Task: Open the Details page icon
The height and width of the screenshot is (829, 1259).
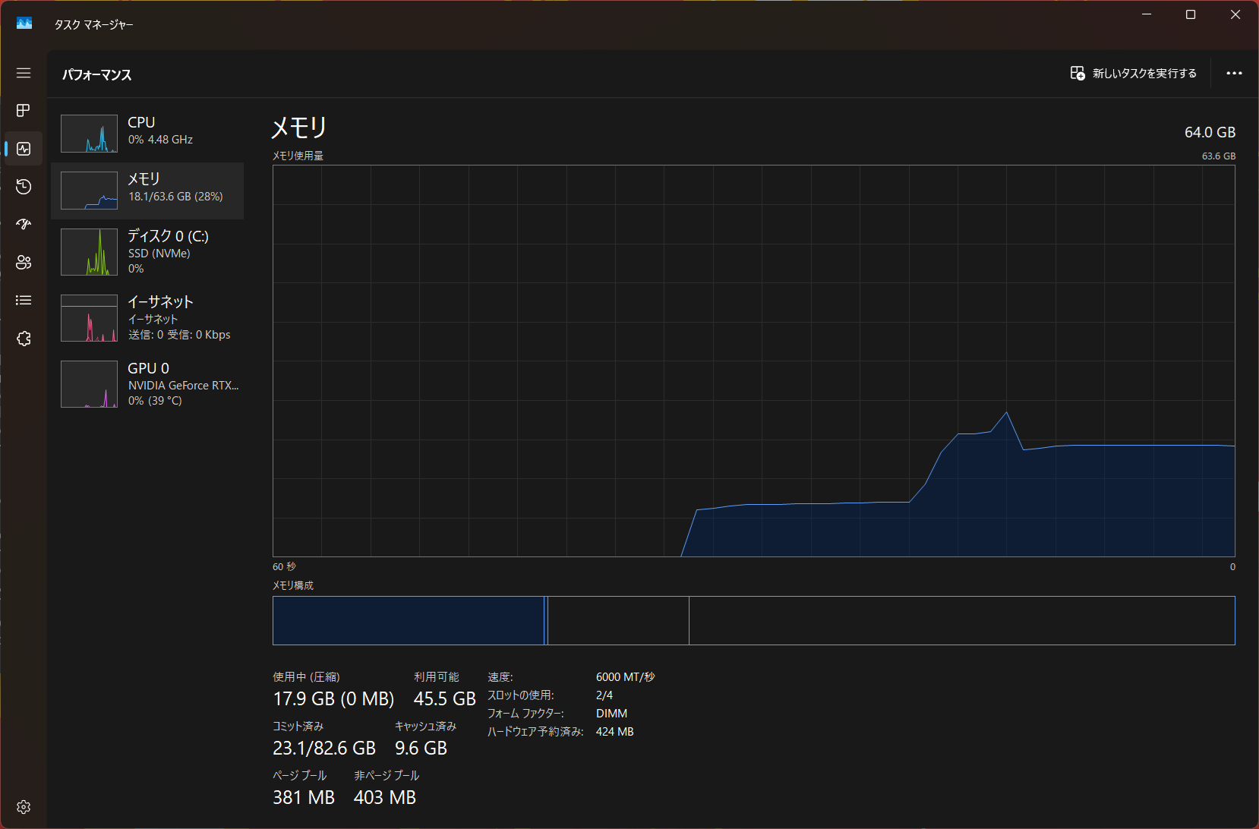Action: pos(24,301)
